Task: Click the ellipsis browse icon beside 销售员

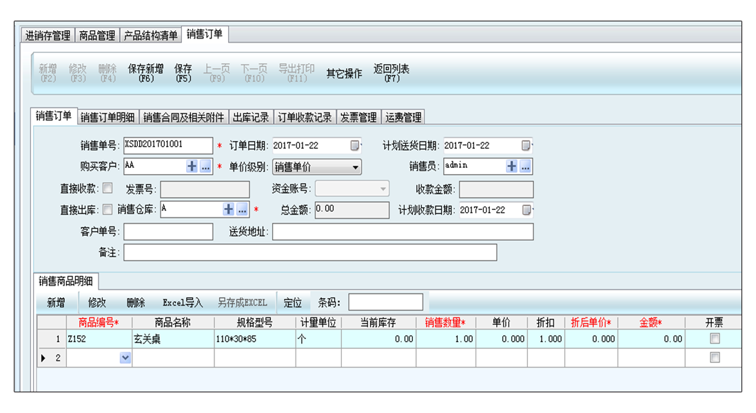Action: coord(525,167)
